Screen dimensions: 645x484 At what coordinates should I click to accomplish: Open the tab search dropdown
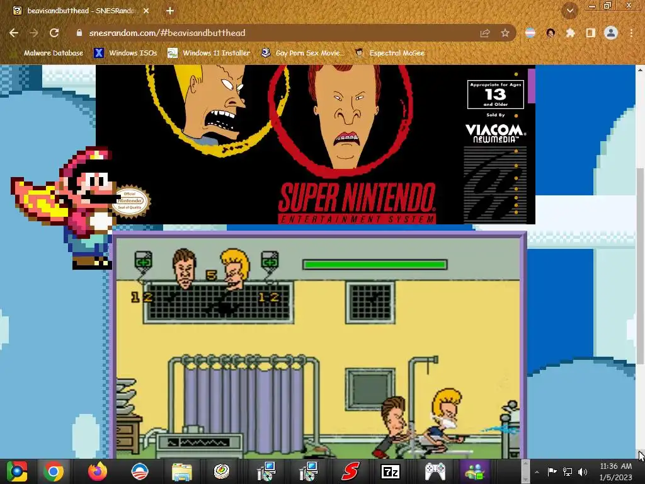click(x=570, y=11)
